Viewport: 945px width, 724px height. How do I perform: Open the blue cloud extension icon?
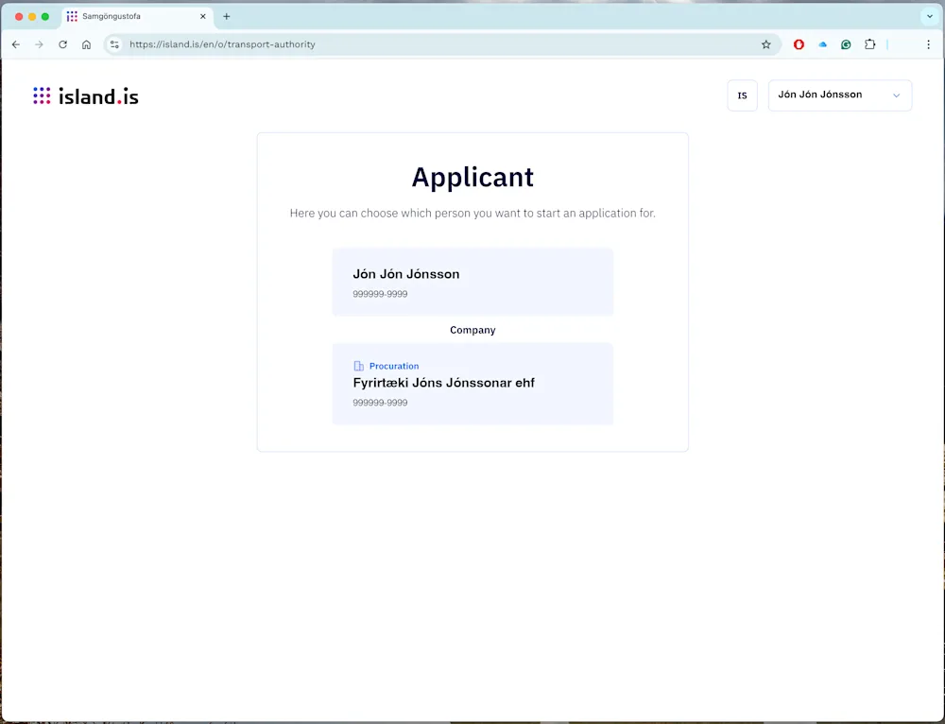click(823, 44)
